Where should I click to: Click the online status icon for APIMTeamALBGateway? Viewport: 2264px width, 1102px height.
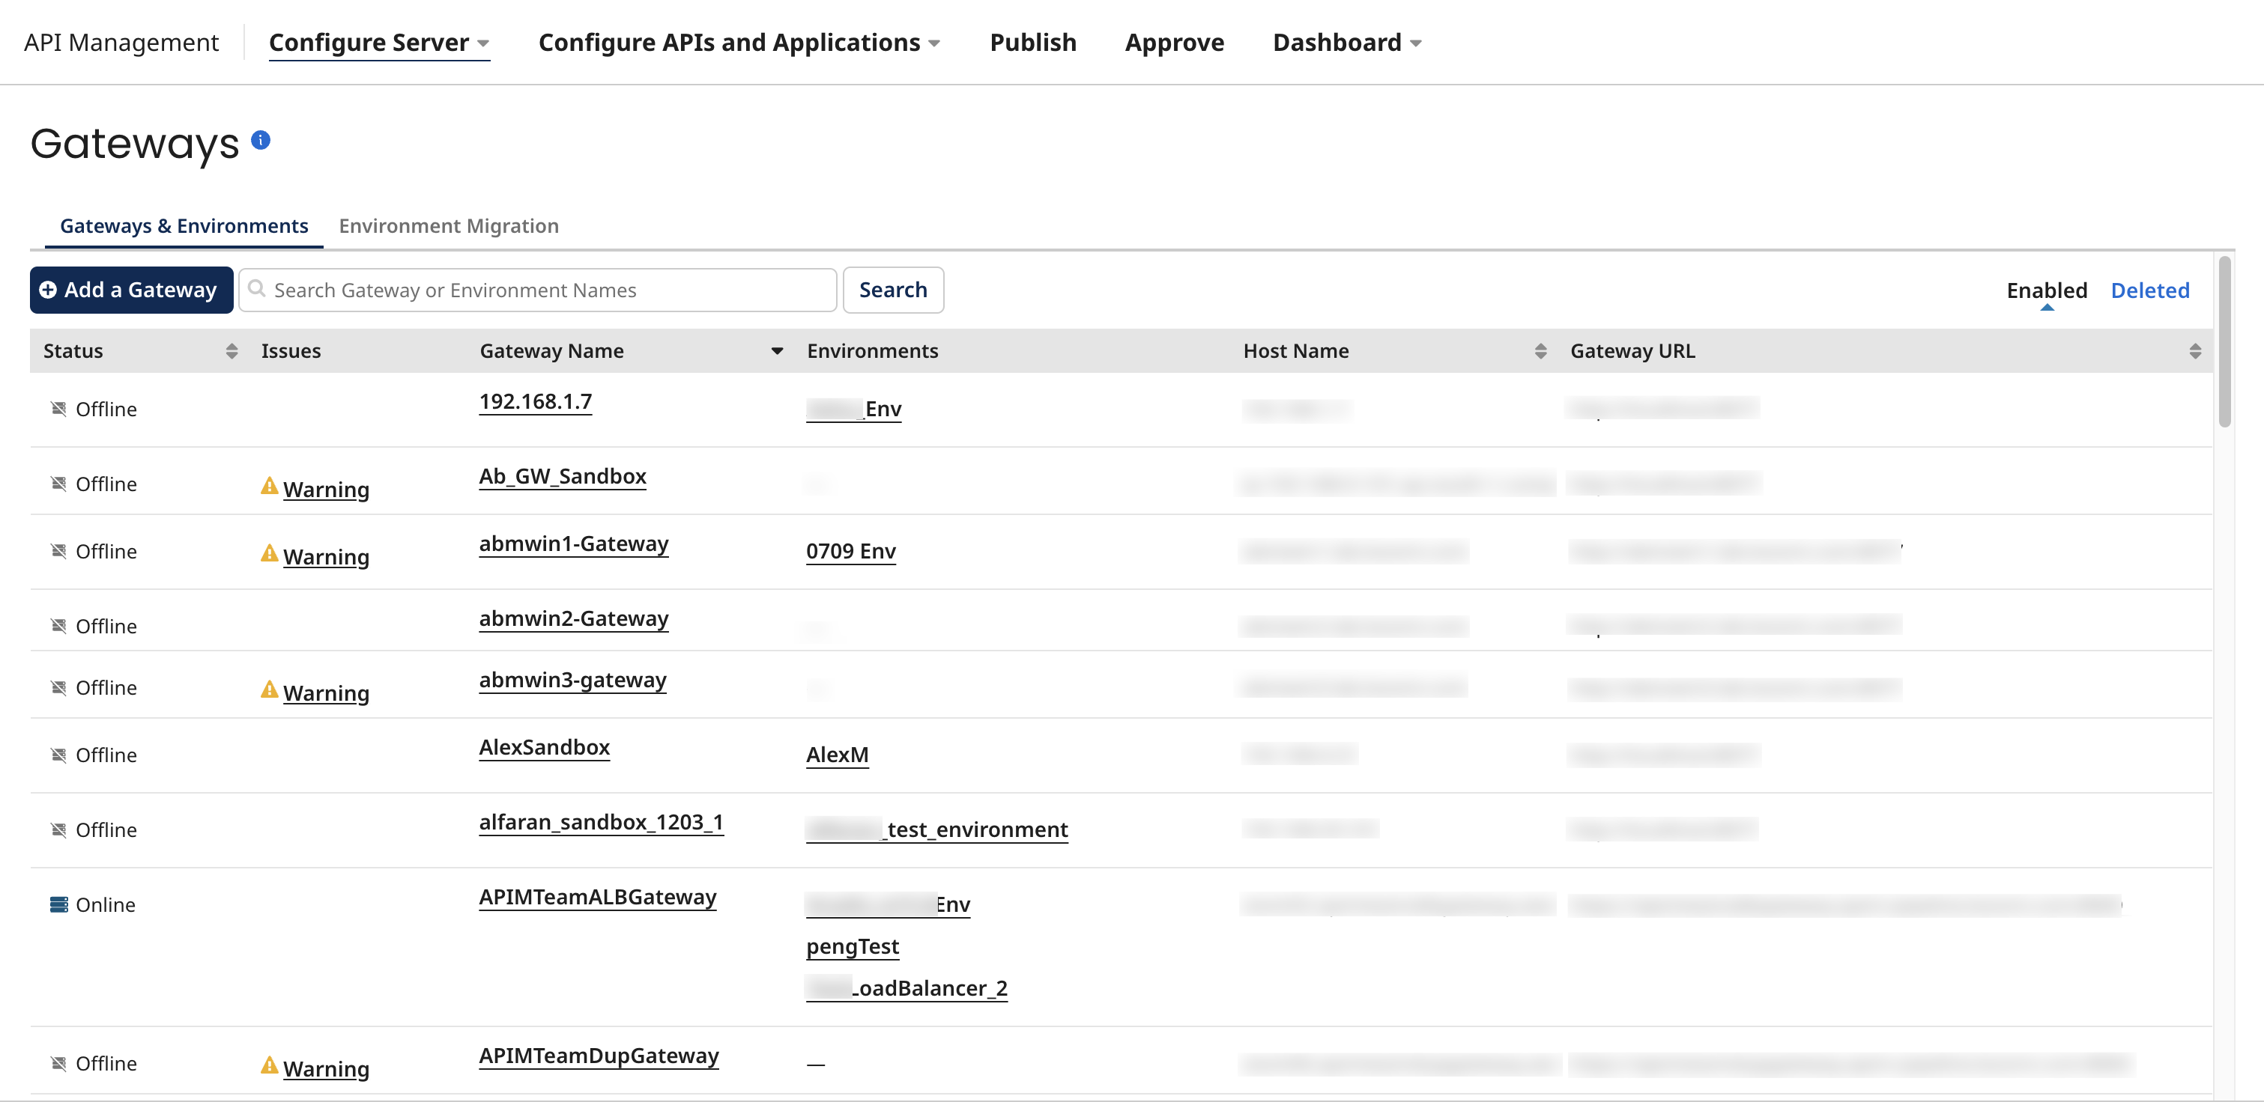point(58,904)
